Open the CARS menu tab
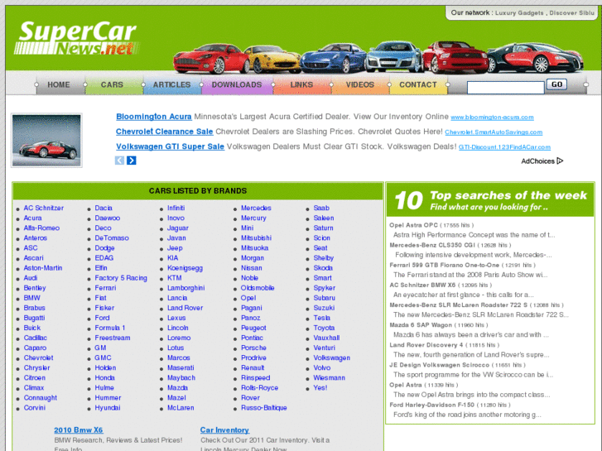Screen dimensions: 602x451 pos(112,84)
